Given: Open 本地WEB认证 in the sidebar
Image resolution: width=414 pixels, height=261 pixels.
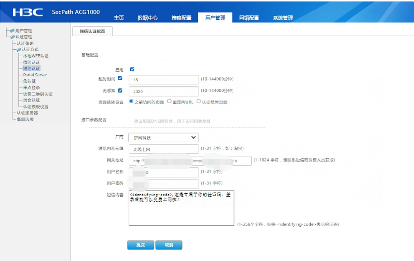Looking at the screenshot, I should pyautogui.click(x=35, y=56).
